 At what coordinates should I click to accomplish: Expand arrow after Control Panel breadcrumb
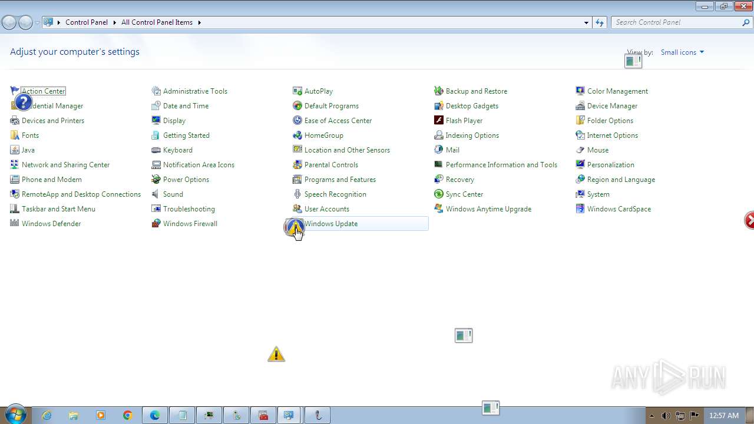114,22
